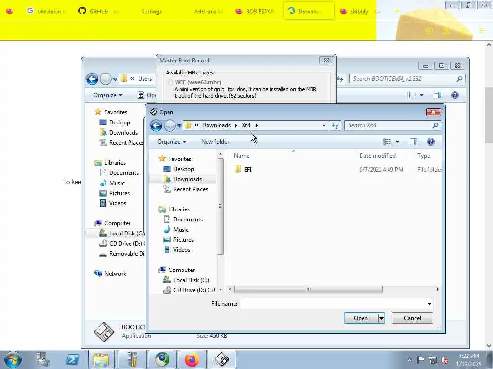Image resolution: width=493 pixels, height=369 pixels.
Task: Open help in the Open dialog
Action: (x=431, y=142)
